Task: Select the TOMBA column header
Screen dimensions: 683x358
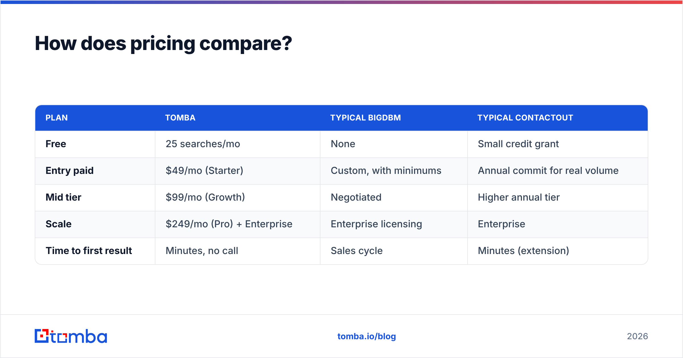Action: [x=180, y=118]
